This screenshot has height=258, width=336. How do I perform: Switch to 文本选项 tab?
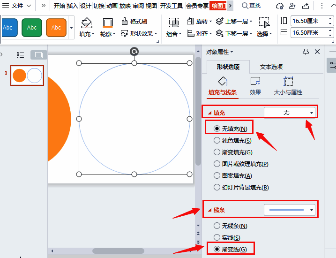pos(271,67)
